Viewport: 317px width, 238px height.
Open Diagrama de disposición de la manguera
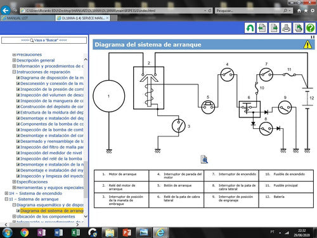[52, 77]
